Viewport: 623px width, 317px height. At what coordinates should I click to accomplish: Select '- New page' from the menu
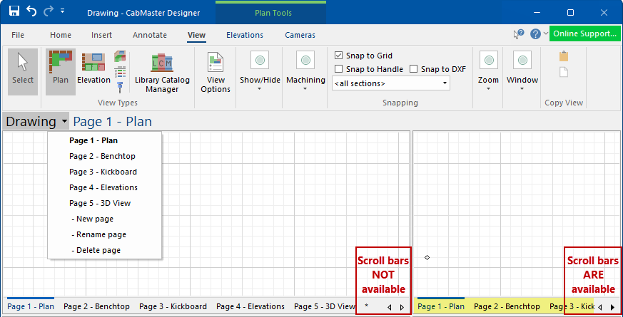104,219
